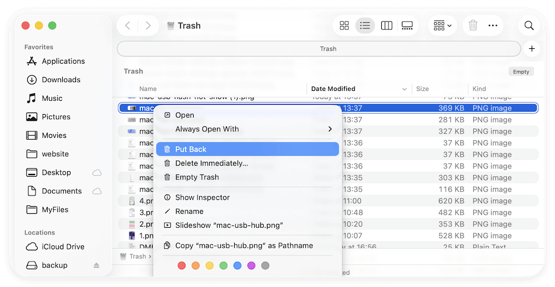The height and width of the screenshot is (287, 555).
Task: Open Pictures in the sidebar
Action: click(48, 117)
